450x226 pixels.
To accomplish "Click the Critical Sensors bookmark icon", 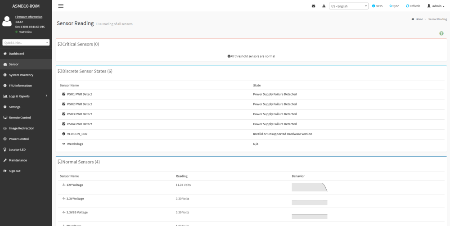I will [x=60, y=44].
